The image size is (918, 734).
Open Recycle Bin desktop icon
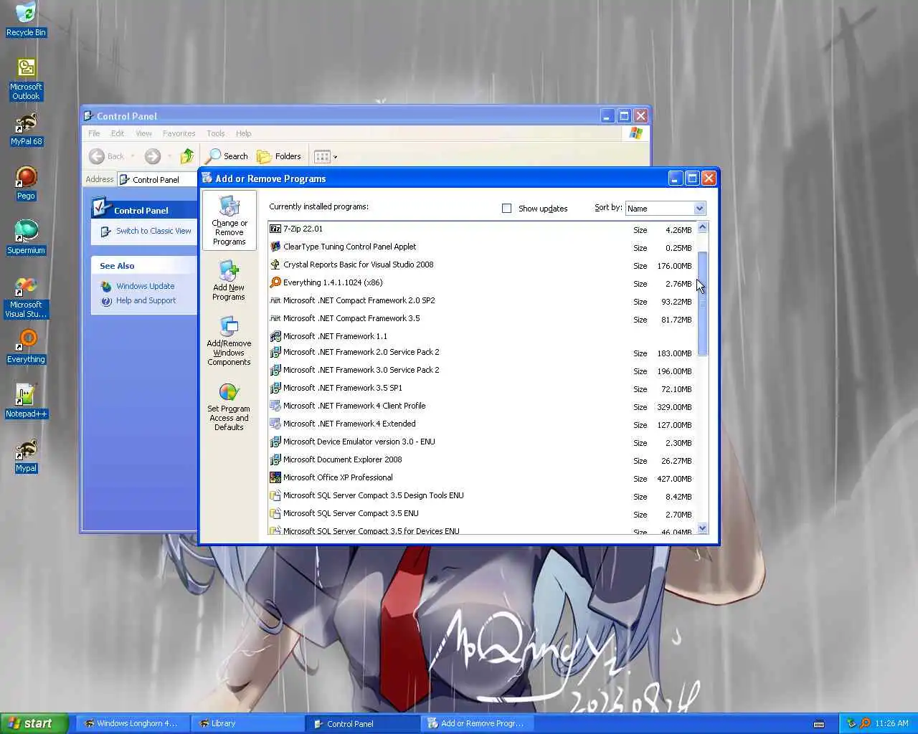tap(26, 19)
